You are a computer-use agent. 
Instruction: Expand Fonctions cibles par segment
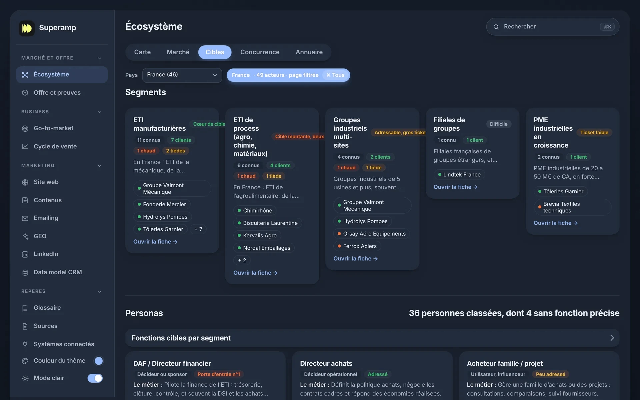(x=372, y=338)
